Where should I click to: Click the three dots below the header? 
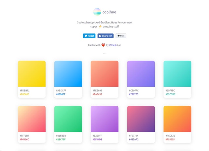click(104, 53)
